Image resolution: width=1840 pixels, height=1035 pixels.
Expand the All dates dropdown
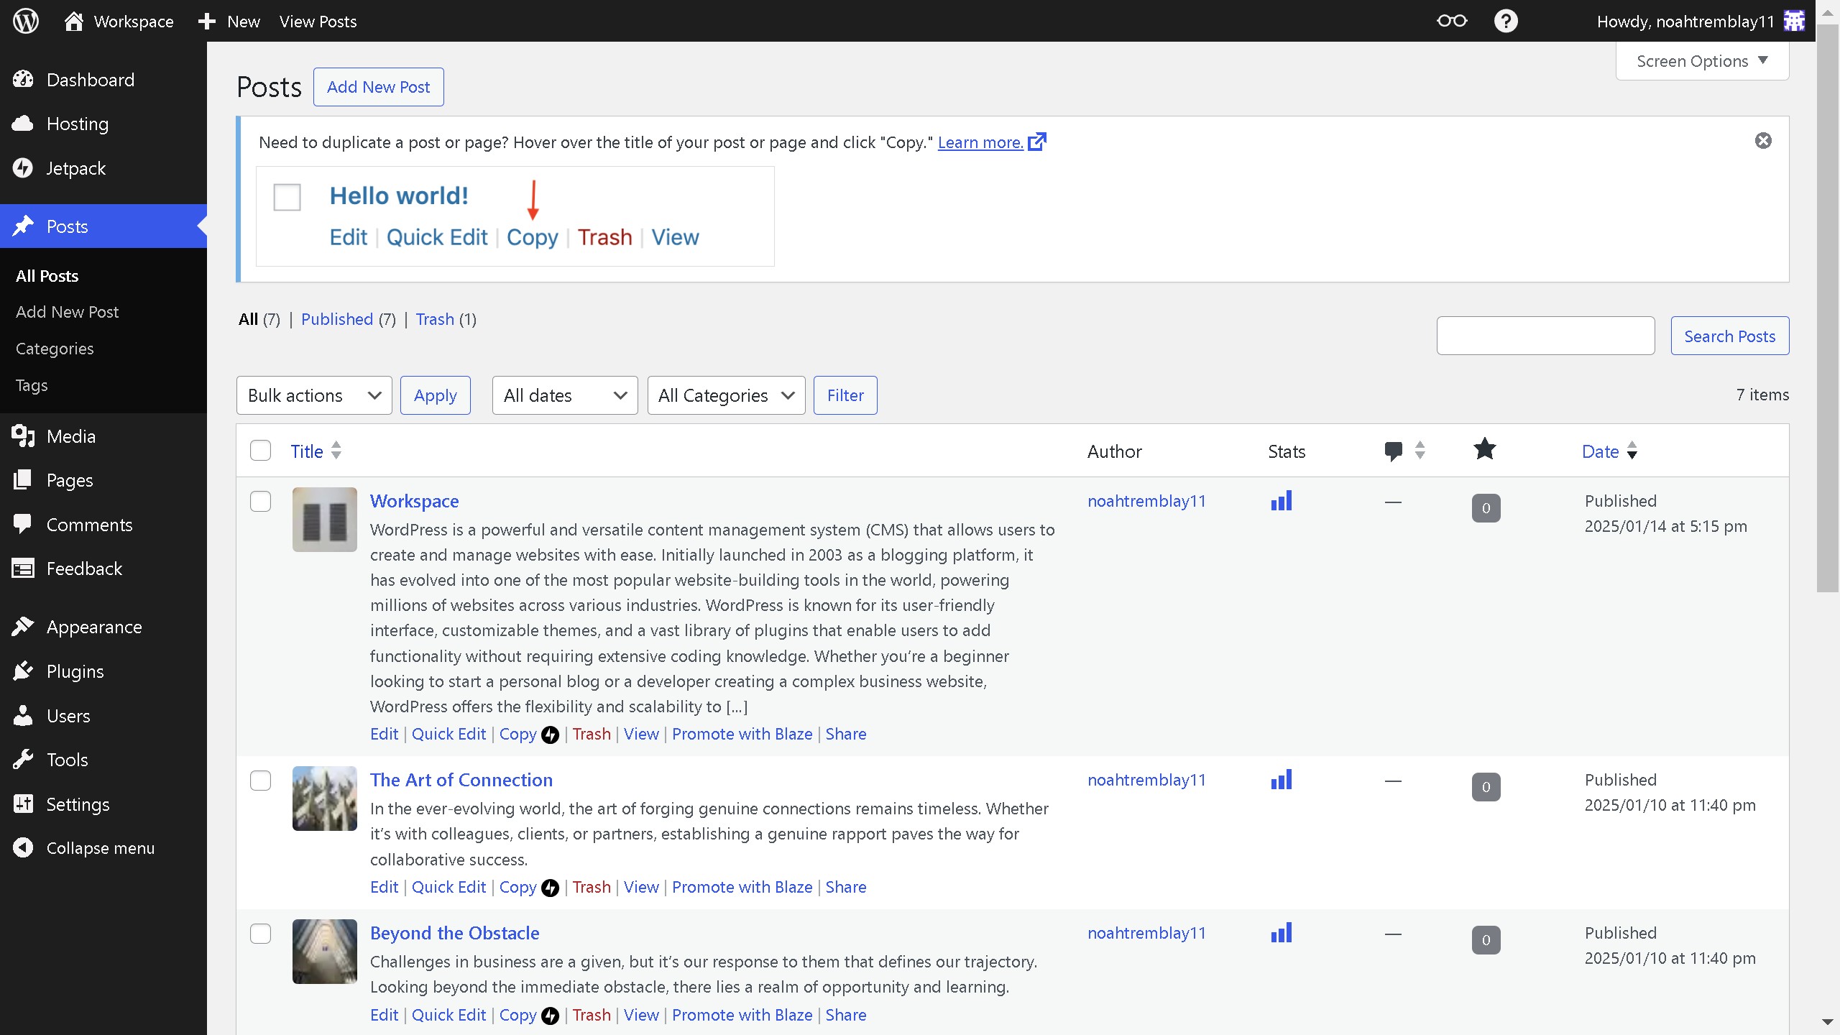(x=564, y=395)
